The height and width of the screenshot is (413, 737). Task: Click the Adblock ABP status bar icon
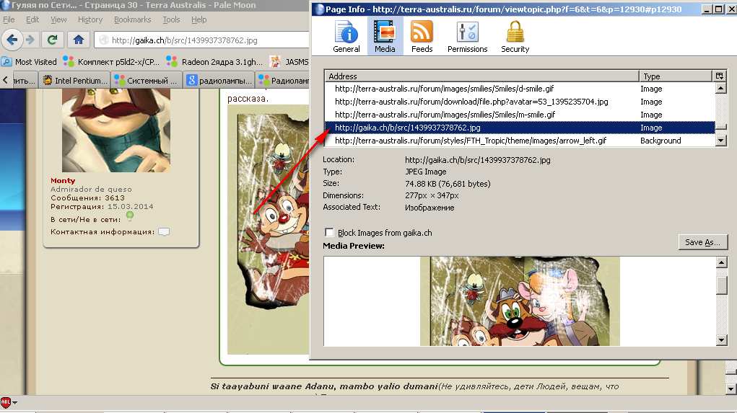(6, 401)
